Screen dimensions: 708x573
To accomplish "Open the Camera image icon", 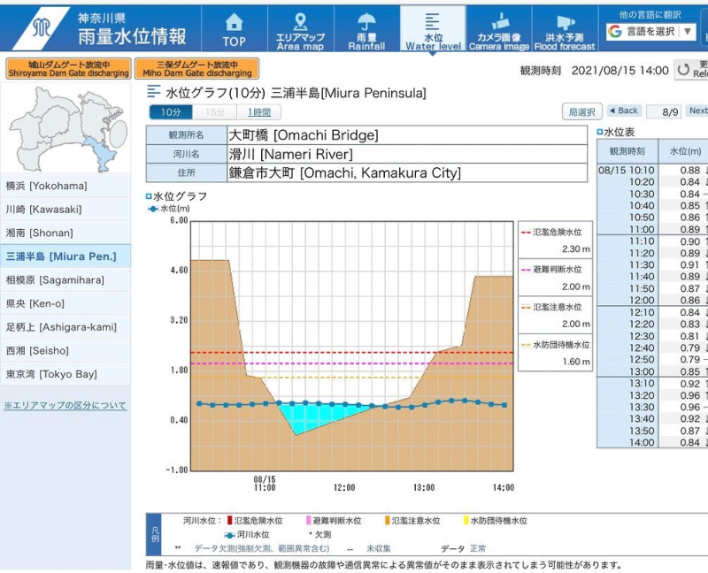I will coord(499,23).
